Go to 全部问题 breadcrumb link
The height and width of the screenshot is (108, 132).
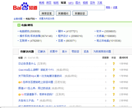18,19
